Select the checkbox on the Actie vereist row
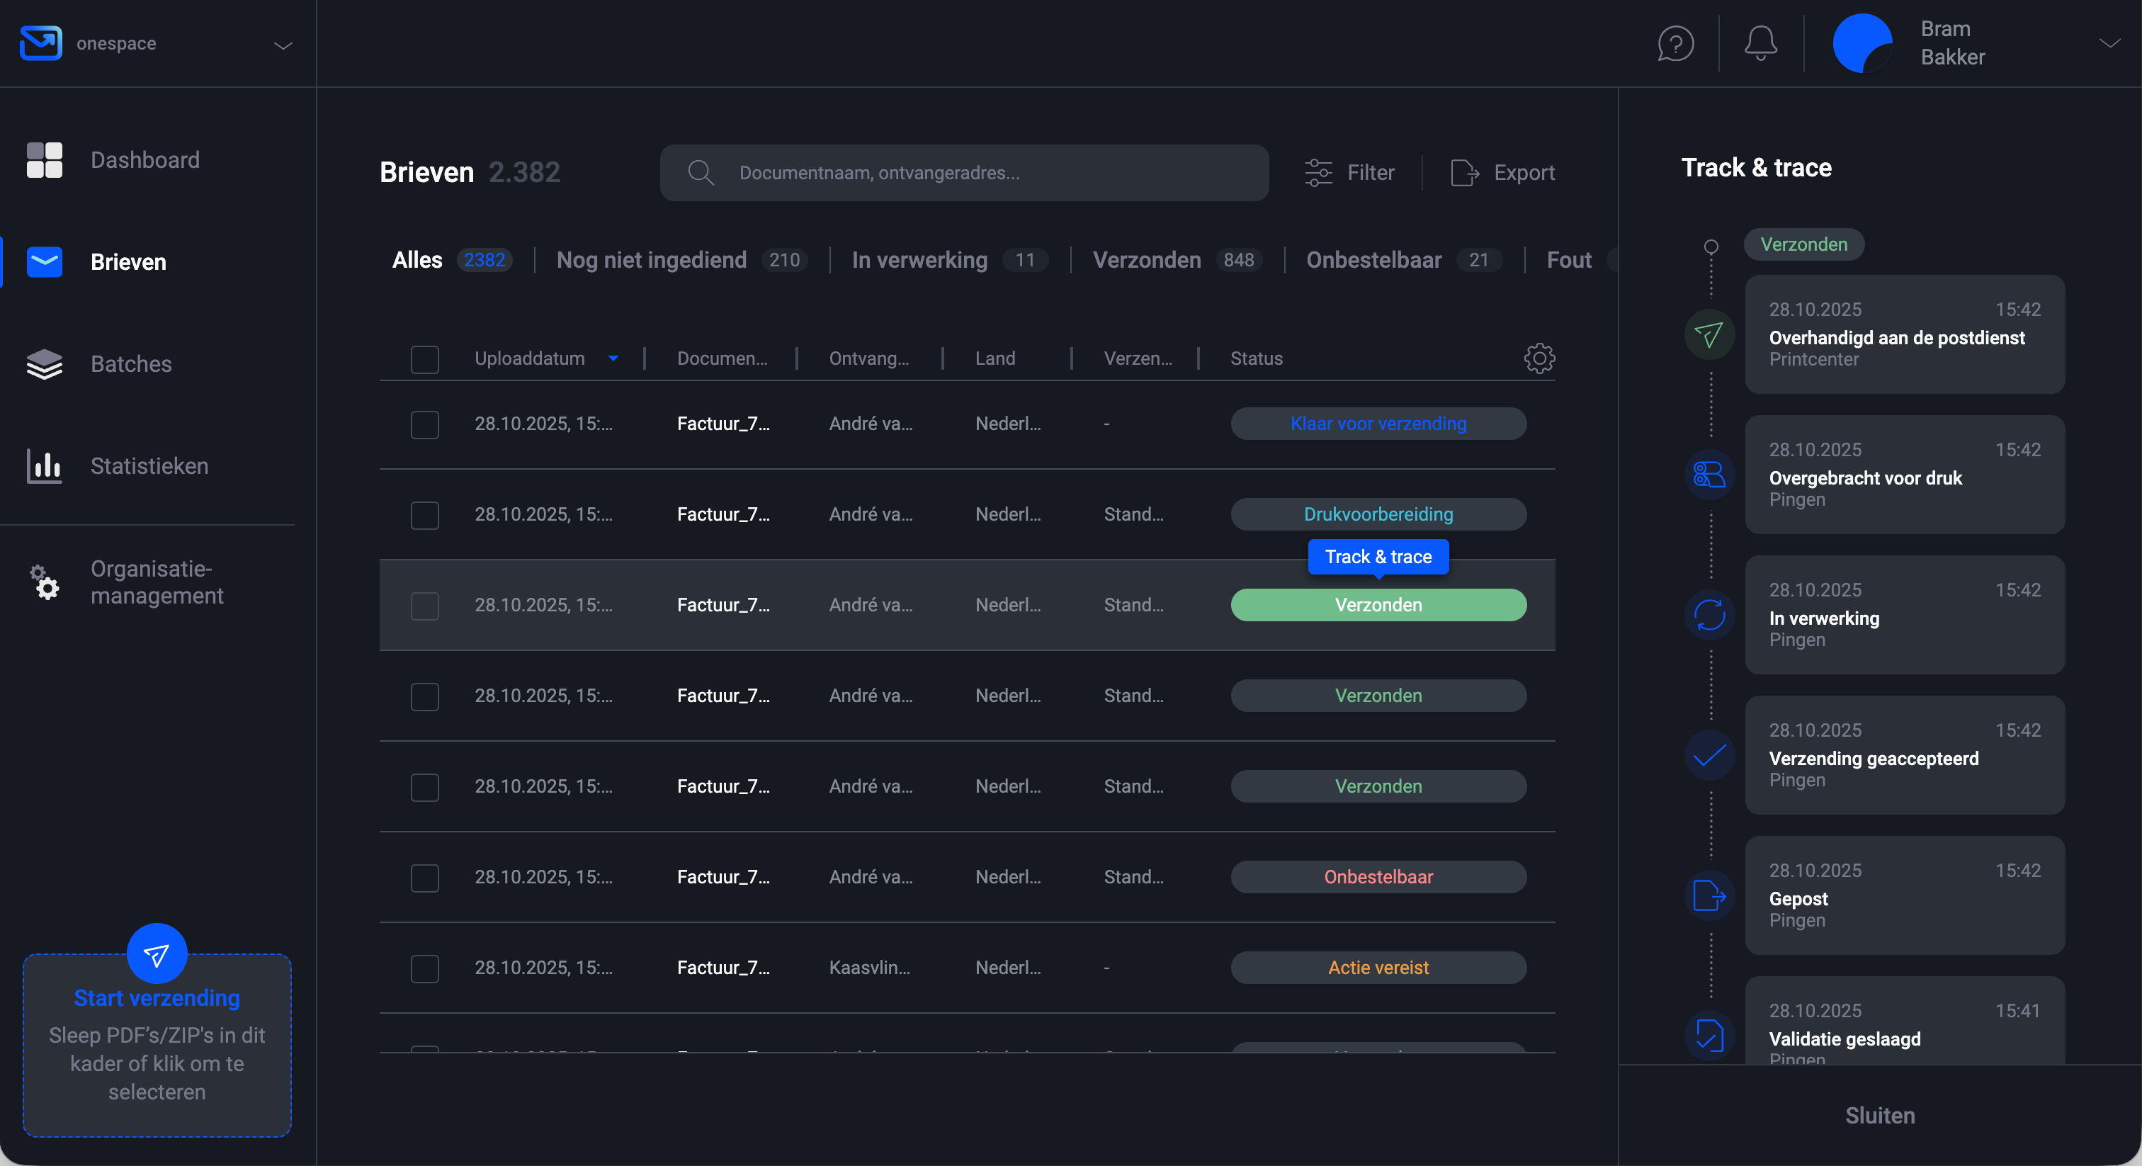2142x1166 pixels. [x=425, y=969]
